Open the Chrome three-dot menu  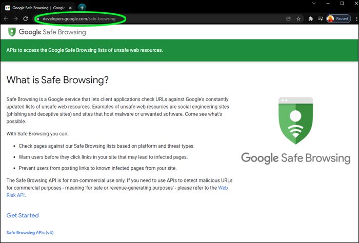pyautogui.click(x=356, y=19)
